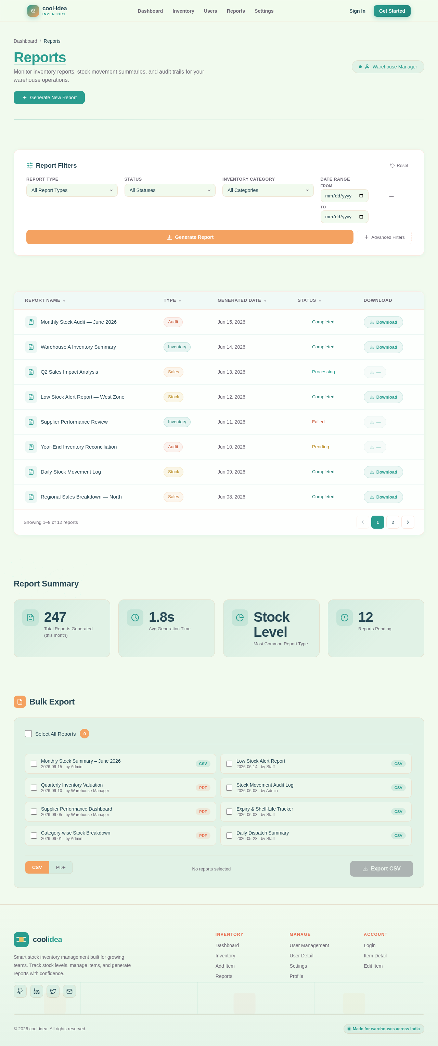The height and width of the screenshot is (1046, 438).
Task: Sort table by Type column
Action: click(172, 300)
